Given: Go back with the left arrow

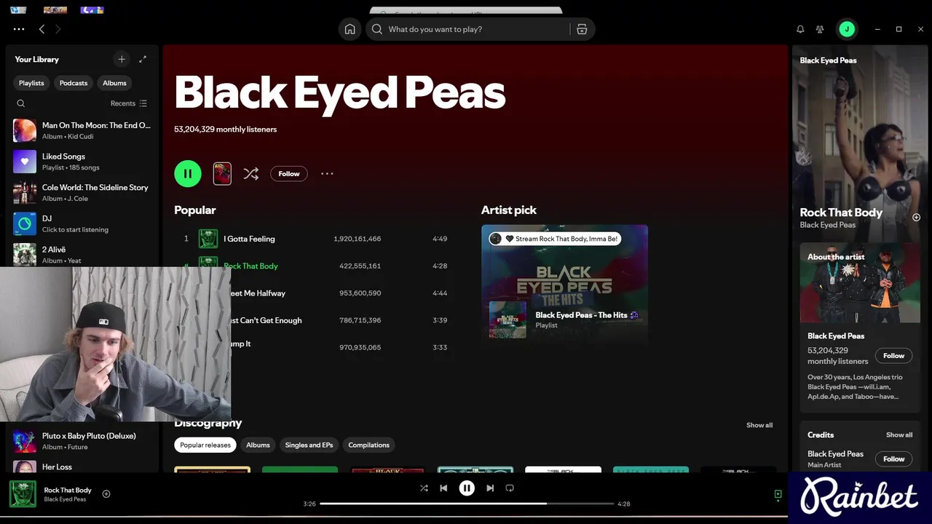Looking at the screenshot, I should (x=42, y=29).
